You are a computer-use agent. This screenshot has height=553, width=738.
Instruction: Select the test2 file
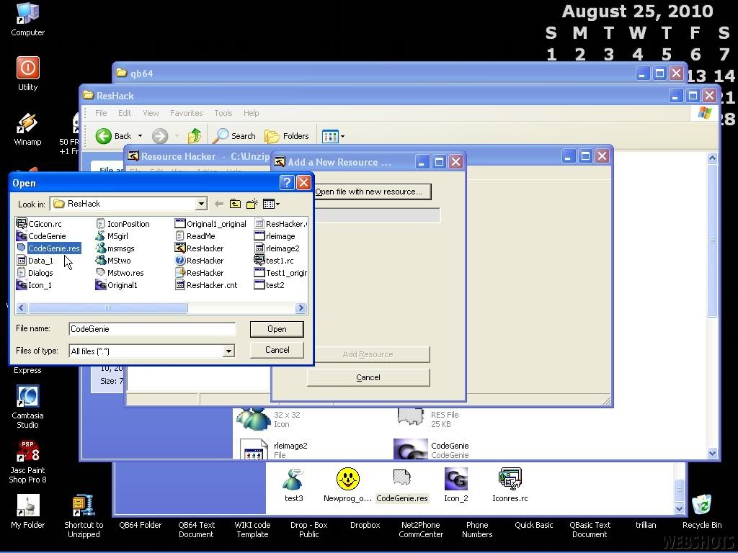[270, 285]
